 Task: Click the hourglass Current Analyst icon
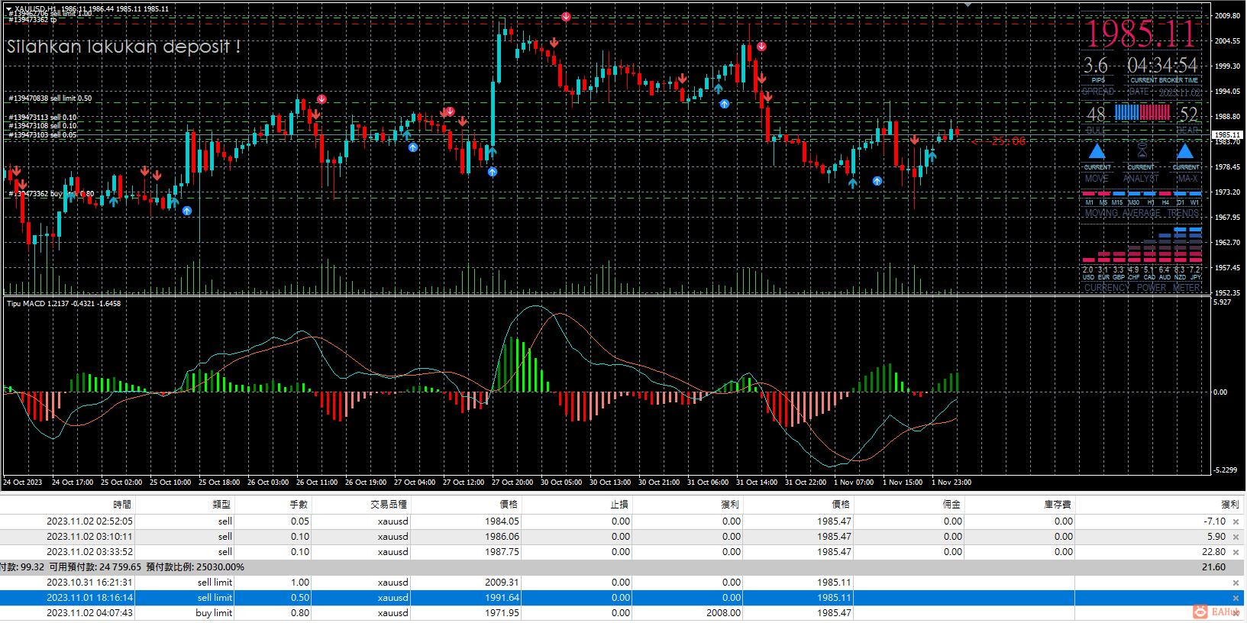pyautogui.click(x=1142, y=150)
